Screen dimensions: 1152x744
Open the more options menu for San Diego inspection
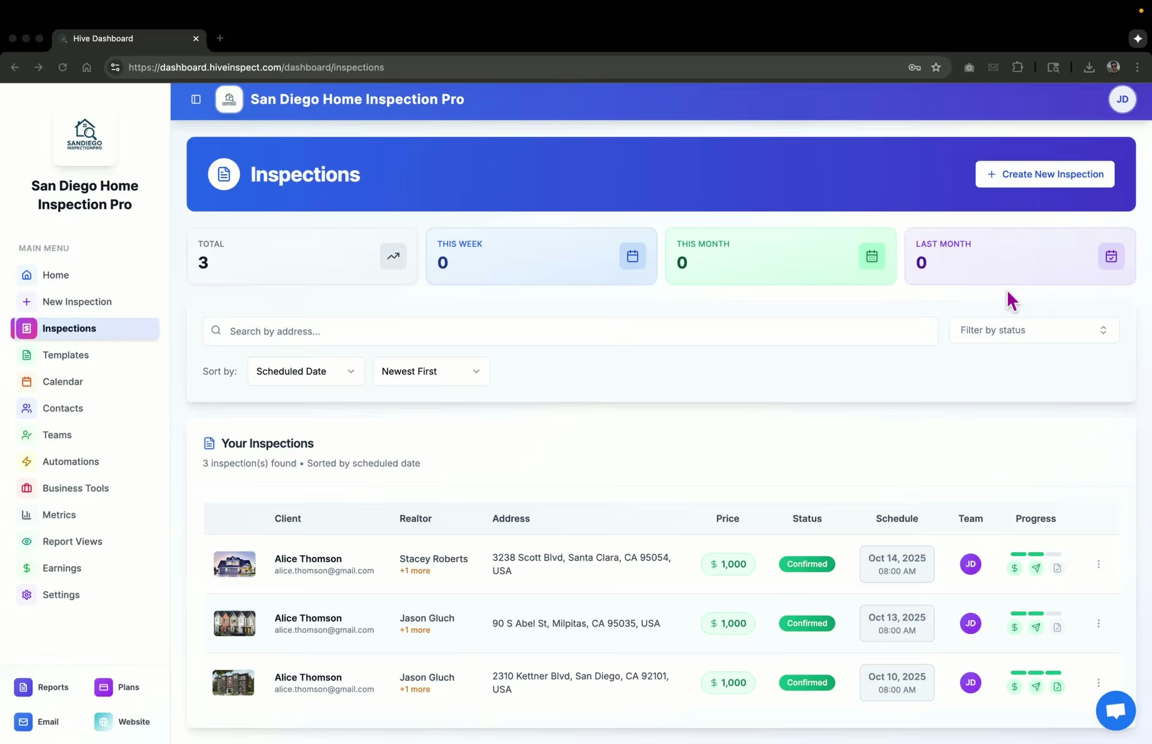click(1099, 683)
